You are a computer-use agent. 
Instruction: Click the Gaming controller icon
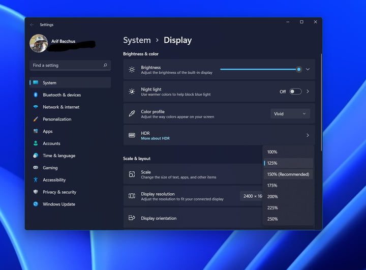pyautogui.click(x=36, y=167)
